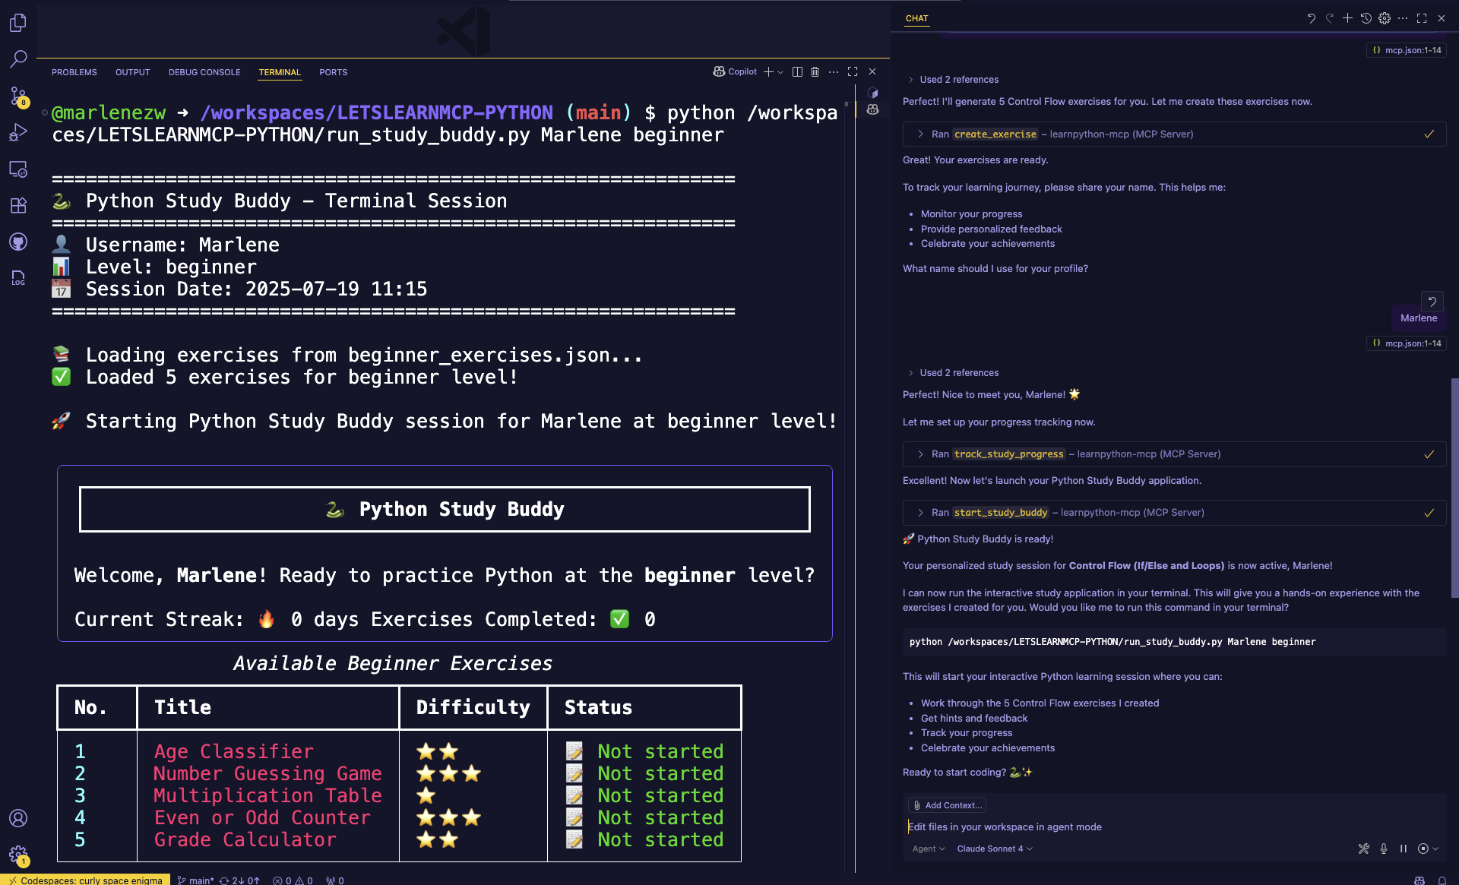Kill terminal with trash icon
The height and width of the screenshot is (885, 1459).
click(815, 71)
